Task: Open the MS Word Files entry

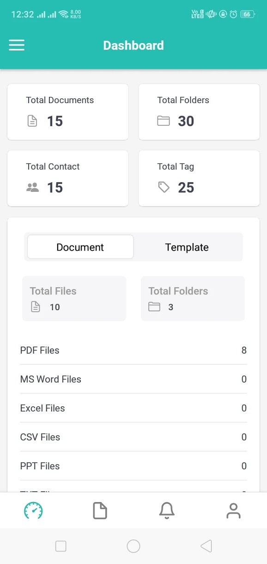Action: pos(133,379)
